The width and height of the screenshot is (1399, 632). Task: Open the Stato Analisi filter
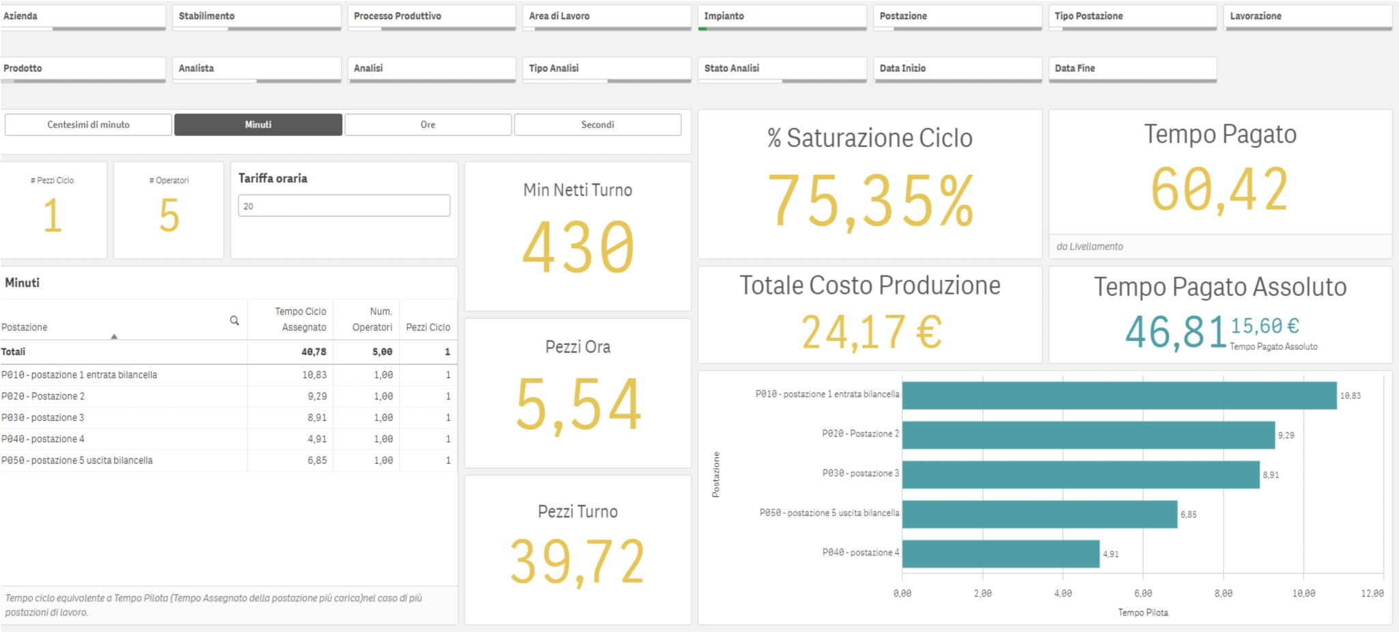[782, 68]
